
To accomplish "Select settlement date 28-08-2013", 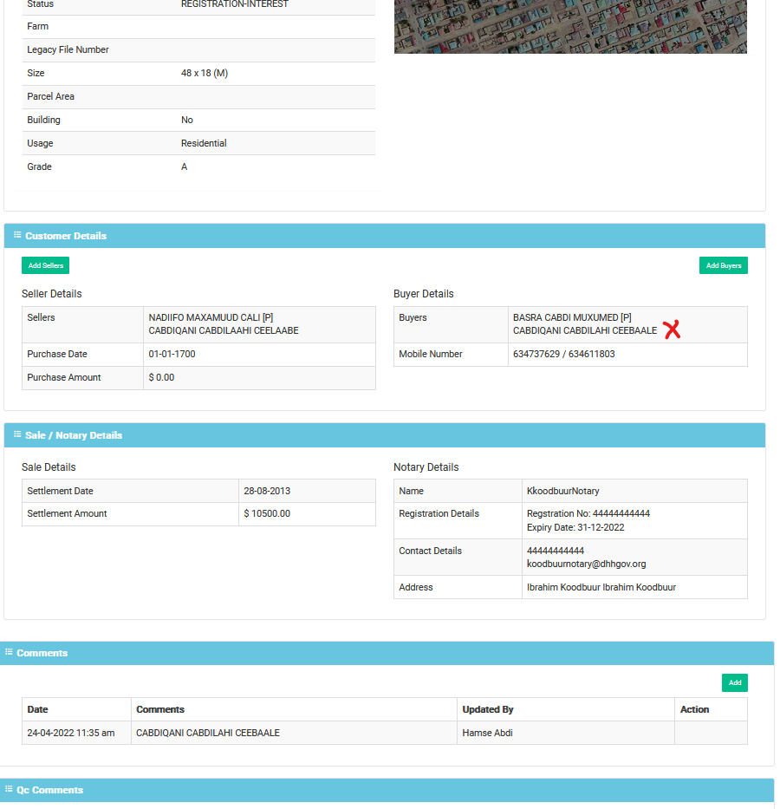I will 267,491.
